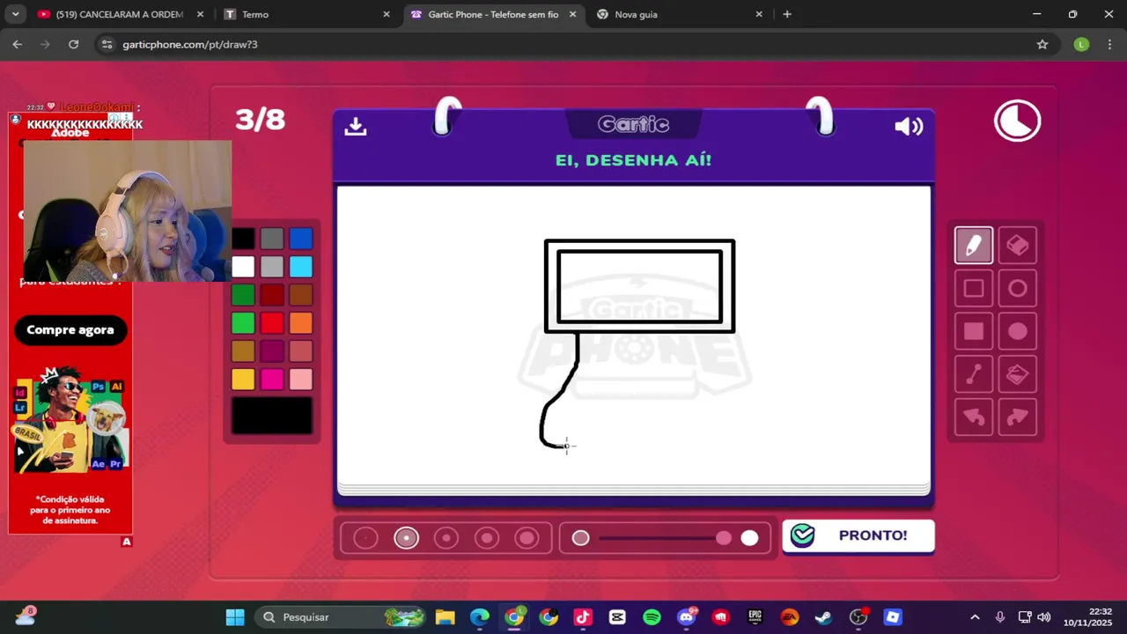Undo the last drawing stroke

[x=974, y=418]
